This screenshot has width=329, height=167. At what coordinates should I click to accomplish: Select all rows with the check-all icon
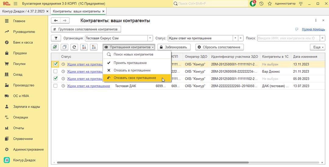pyautogui.click(x=55, y=47)
